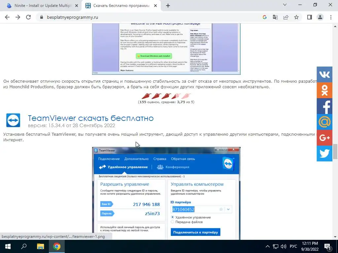The width and height of the screenshot is (338, 253).
Task: Share the page on Facebook
Action: pyautogui.click(x=324, y=106)
